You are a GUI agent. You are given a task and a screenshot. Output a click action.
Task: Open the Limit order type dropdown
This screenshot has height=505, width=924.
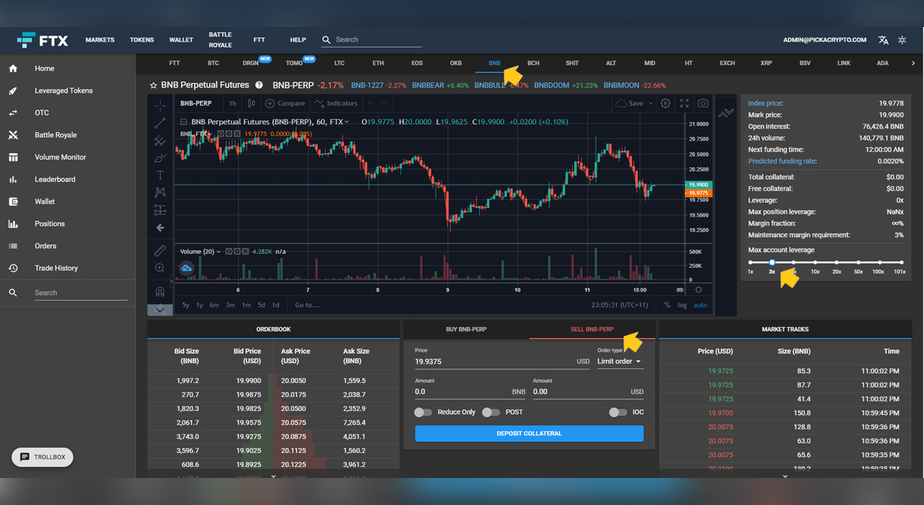(620, 361)
